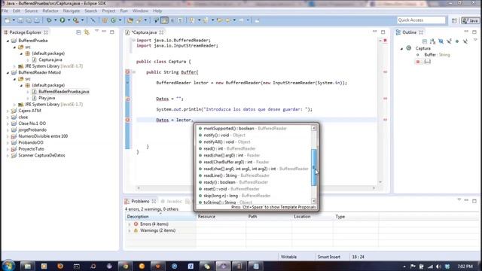
Task: Collapse all in Outline view toolbar
Action: click(x=425, y=41)
